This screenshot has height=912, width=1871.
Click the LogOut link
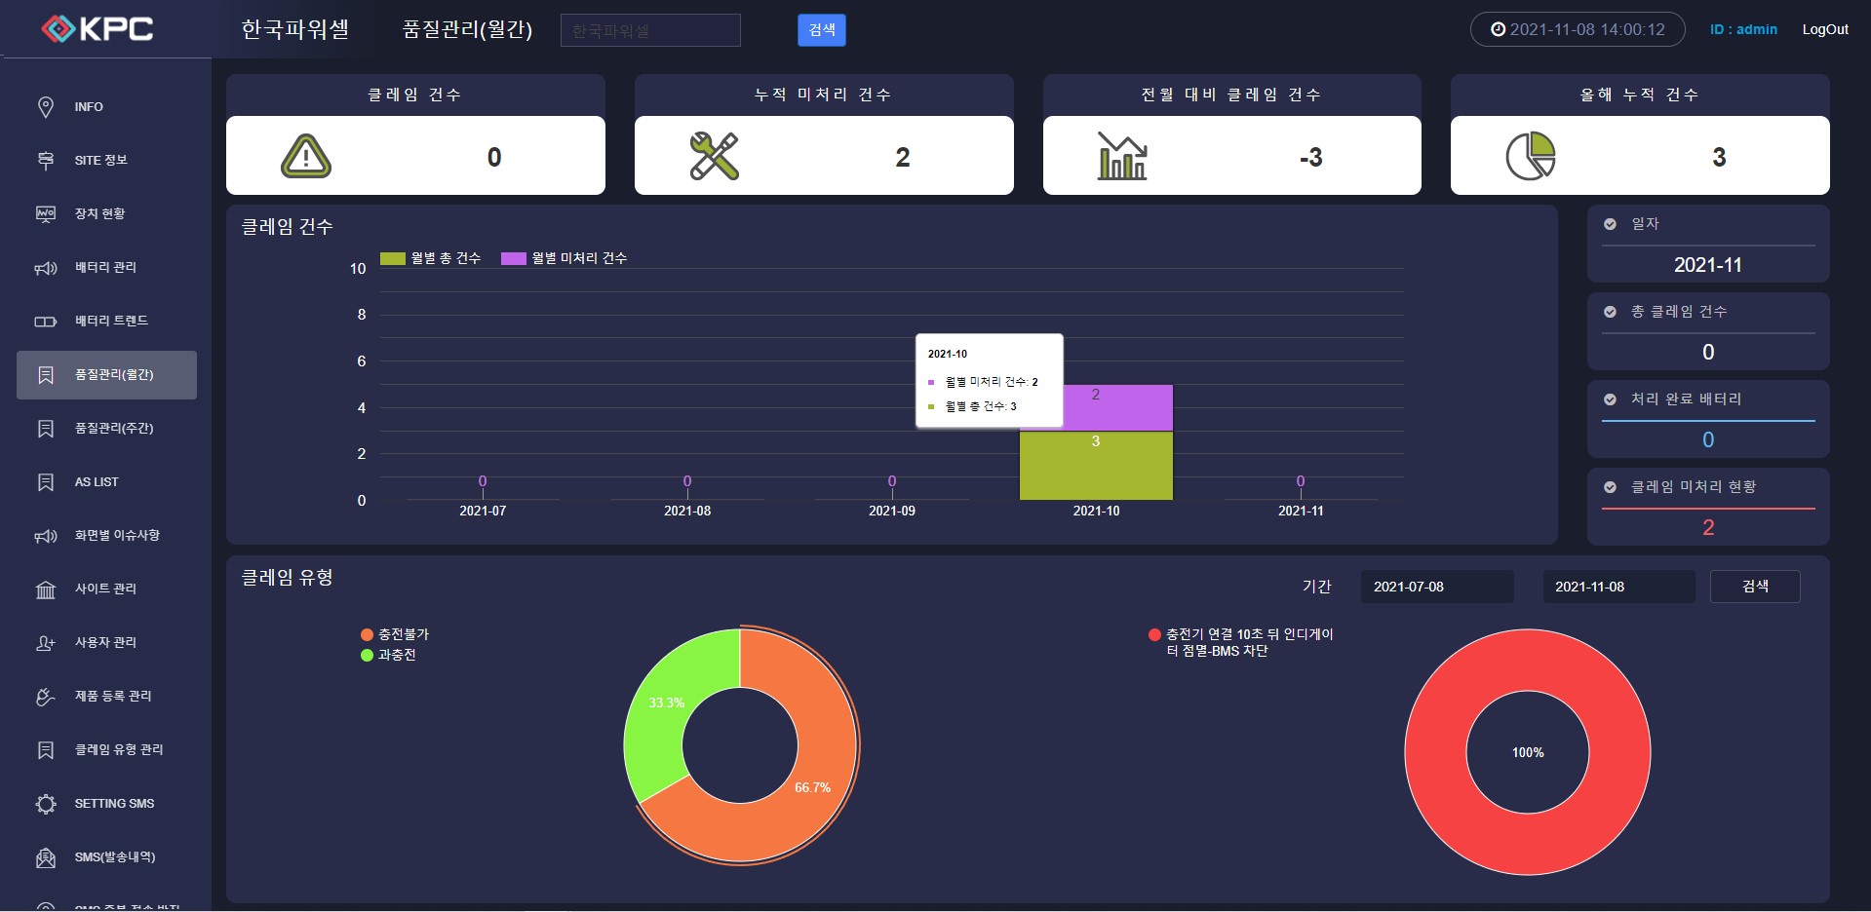(x=1824, y=29)
